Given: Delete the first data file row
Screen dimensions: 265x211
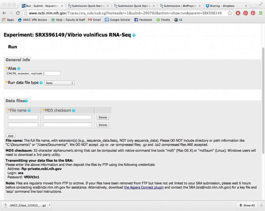Looking at the screenshot, I should point(103,117).
